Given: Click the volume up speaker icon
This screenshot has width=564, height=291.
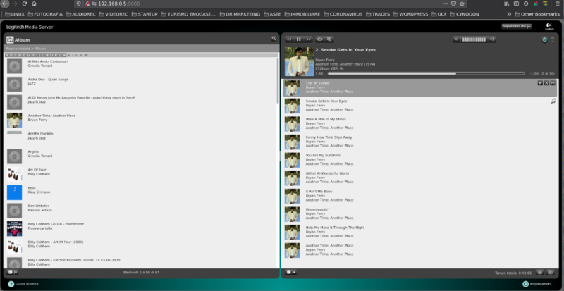Looking at the screenshot, I should coord(492,39).
